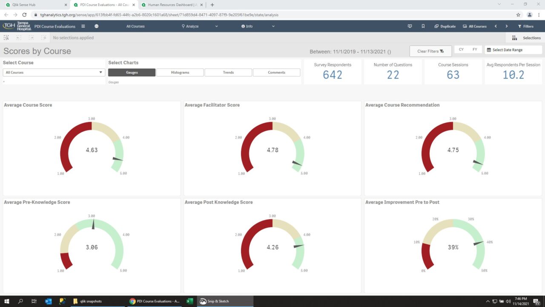Open the Smart Search selection tool
545x307 pixels.
pyautogui.click(x=6, y=38)
